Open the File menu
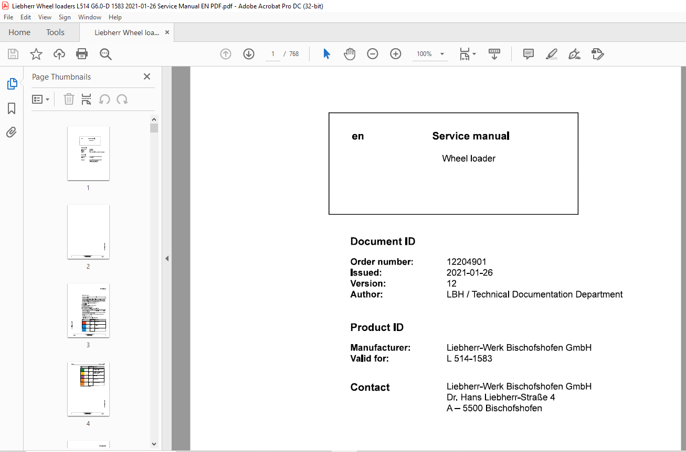The image size is (686, 452). [8, 17]
